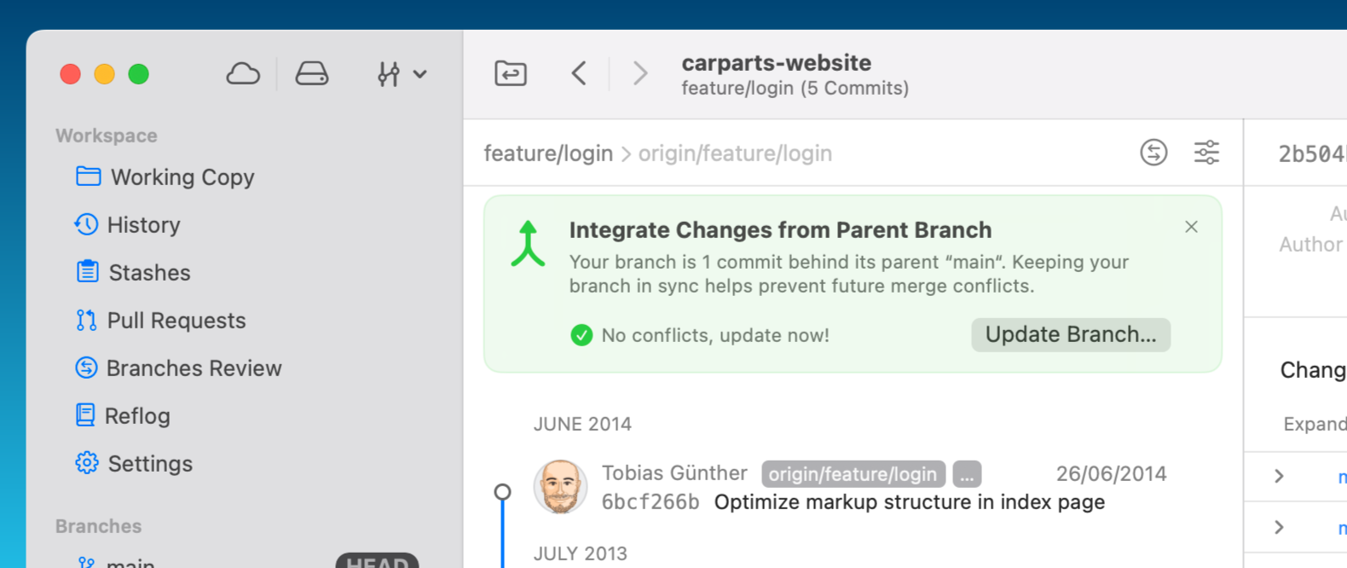Screen dimensions: 1347x568
Task: Open the view filter options icon
Action: 1206,153
